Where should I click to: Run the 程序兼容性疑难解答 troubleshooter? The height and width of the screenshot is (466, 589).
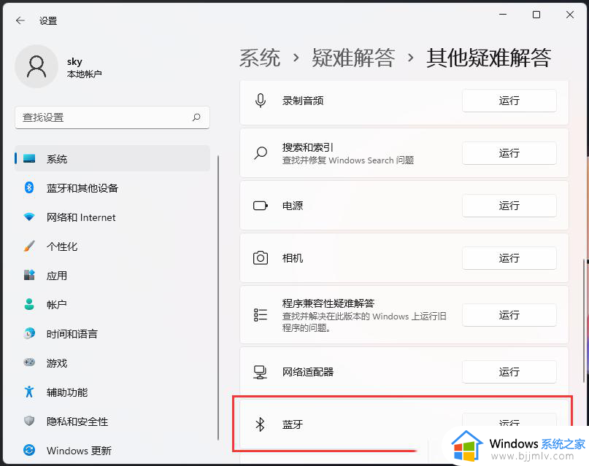pyautogui.click(x=509, y=315)
